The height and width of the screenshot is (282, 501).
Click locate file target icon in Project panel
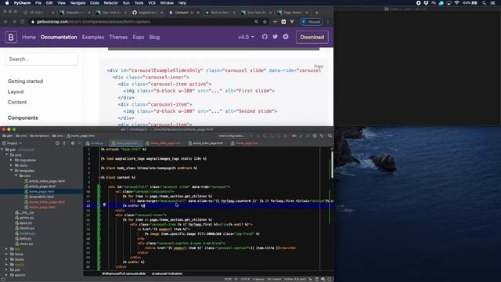pyautogui.click(x=57, y=143)
